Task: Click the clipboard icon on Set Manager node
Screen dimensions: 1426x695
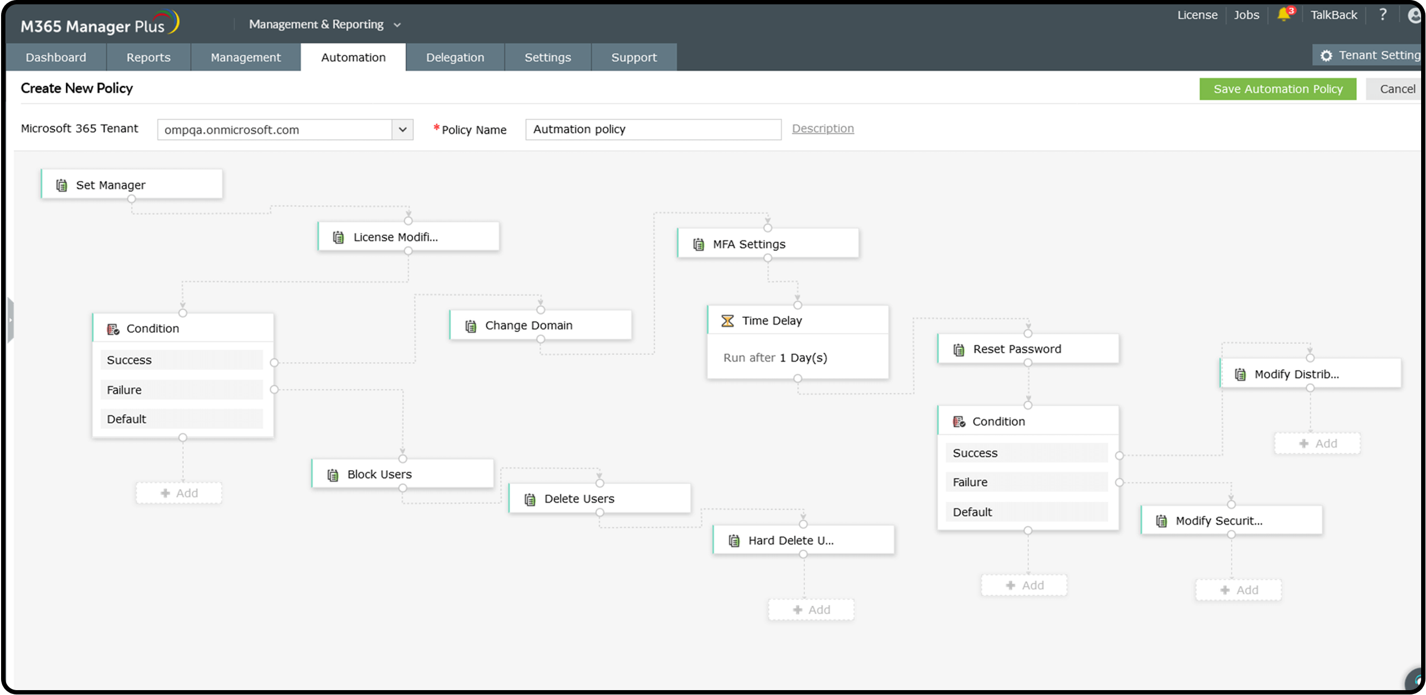Action: pos(61,184)
